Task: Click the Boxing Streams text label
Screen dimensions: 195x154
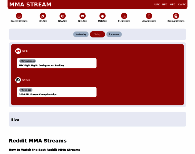Action: point(176,21)
